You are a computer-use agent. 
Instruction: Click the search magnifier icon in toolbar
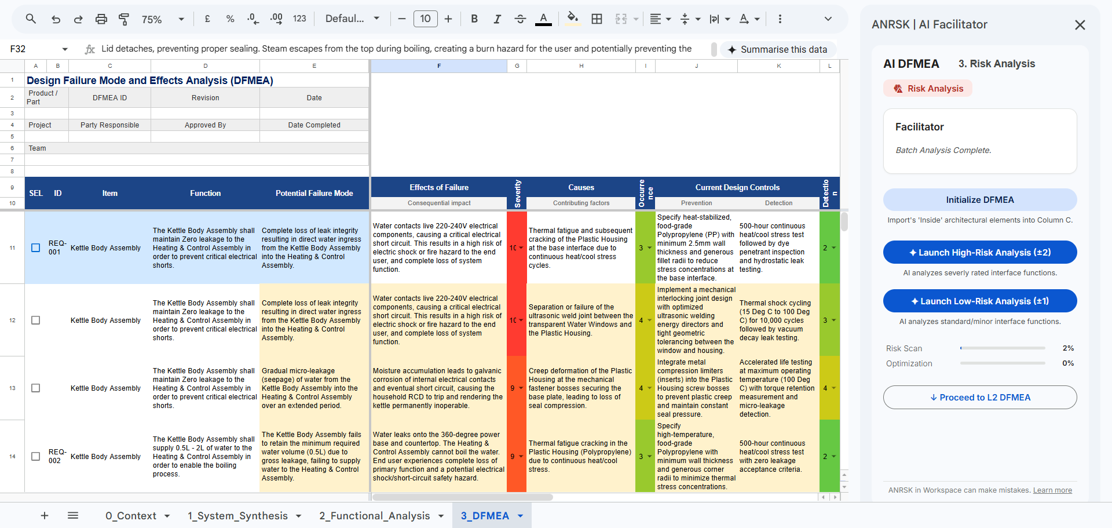coord(31,19)
